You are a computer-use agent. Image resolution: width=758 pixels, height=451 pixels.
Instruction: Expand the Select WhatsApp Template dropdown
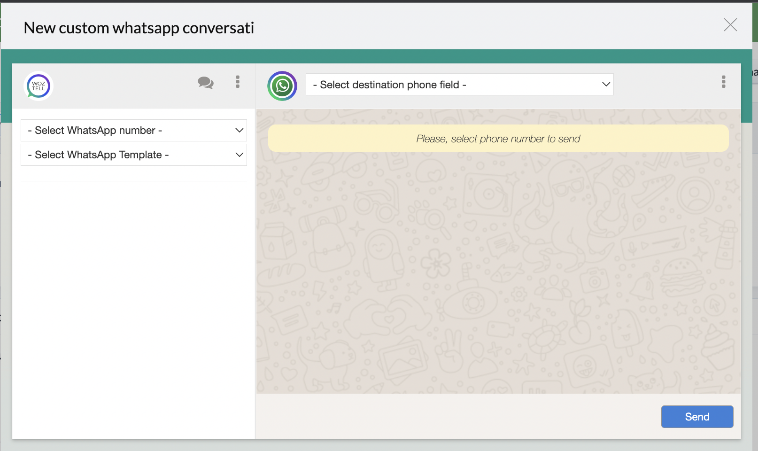(x=134, y=155)
